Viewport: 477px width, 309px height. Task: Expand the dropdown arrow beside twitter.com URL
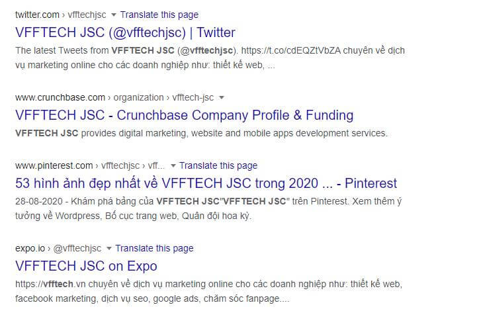coord(114,15)
